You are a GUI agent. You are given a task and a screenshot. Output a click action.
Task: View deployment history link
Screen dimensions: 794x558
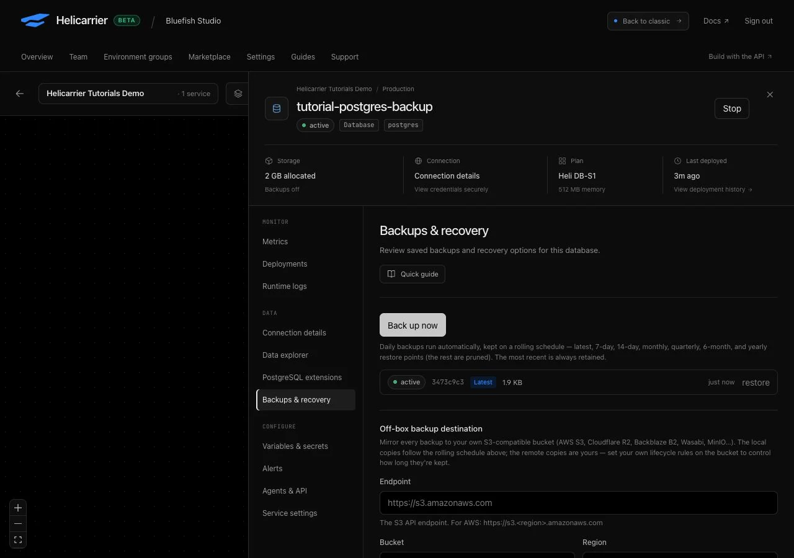coord(713,190)
